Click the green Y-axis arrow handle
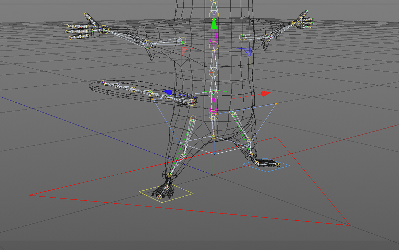 click(214, 24)
